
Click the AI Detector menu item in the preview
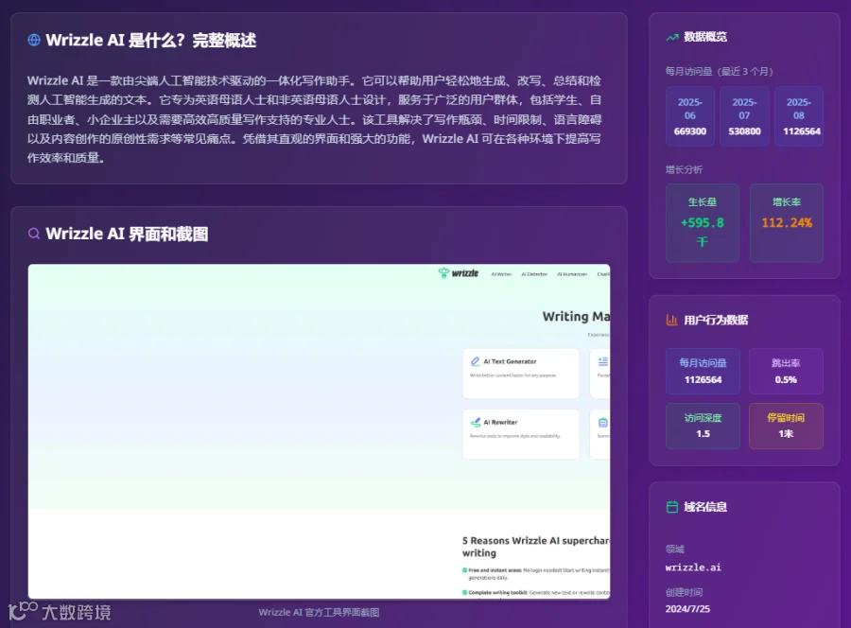click(x=534, y=274)
